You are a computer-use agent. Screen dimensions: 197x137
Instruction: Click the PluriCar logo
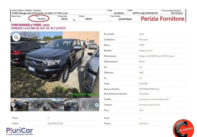[20, 131]
